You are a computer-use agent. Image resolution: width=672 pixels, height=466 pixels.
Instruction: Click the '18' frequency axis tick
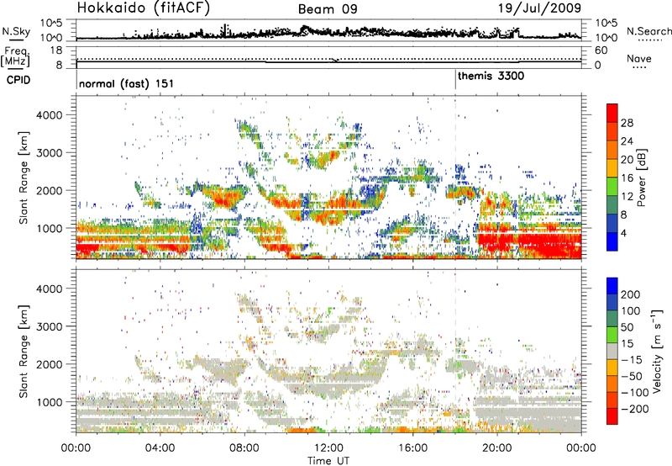(56, 50)
